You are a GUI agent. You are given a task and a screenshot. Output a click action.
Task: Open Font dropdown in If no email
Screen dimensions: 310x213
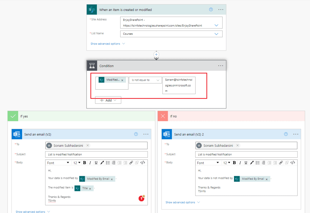pyautogui.click(x=208, y=162)
